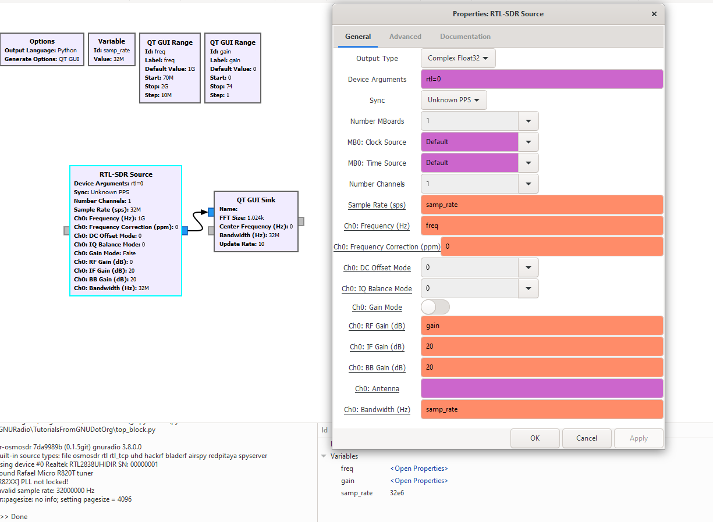Image resolution: width=713 pixels, height=522 pixels.
Task: Click the Ch0: RF Gain (dB) field
Action: 542,326
